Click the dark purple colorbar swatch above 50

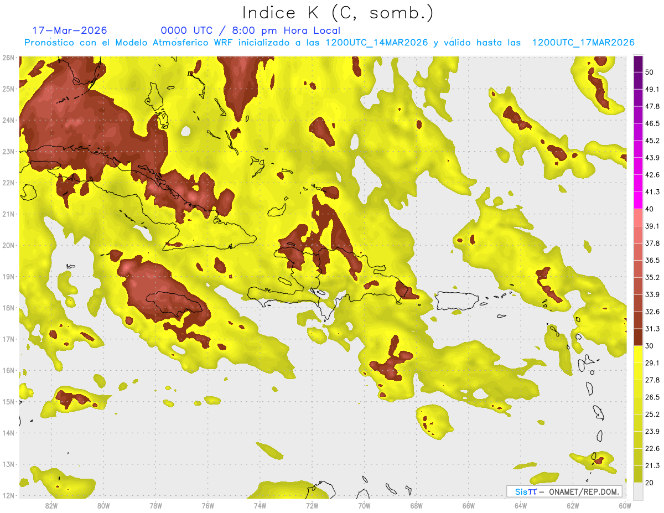[638, 64]
